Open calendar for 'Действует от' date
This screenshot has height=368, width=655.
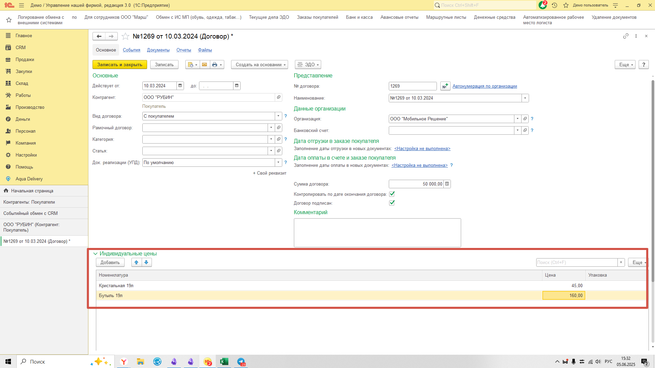180,86
